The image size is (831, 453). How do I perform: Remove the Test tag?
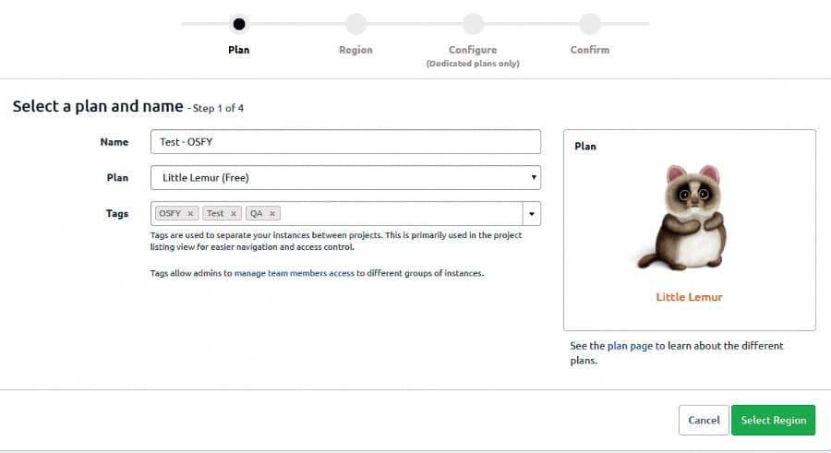pos(234,213)
